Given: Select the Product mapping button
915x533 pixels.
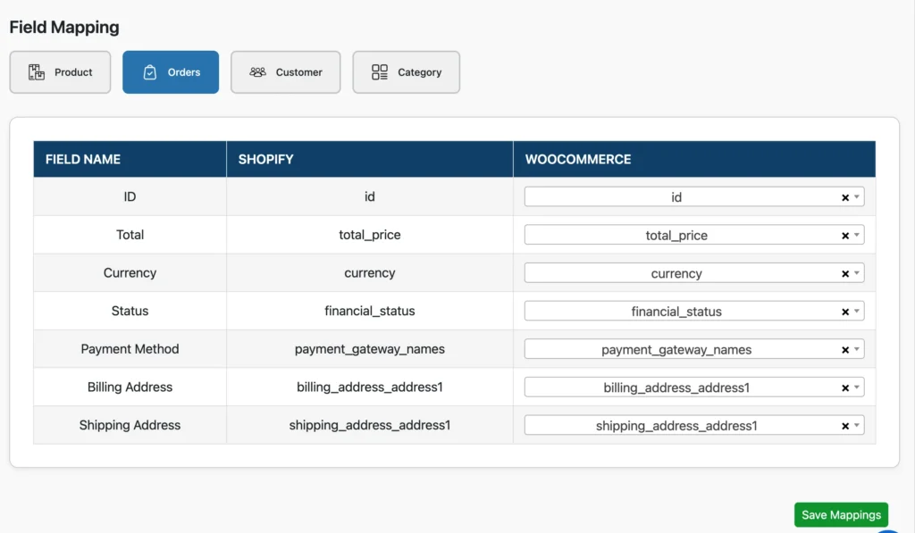Looking at the screenshot, I should pyautogui.click(x=60, y=71).
